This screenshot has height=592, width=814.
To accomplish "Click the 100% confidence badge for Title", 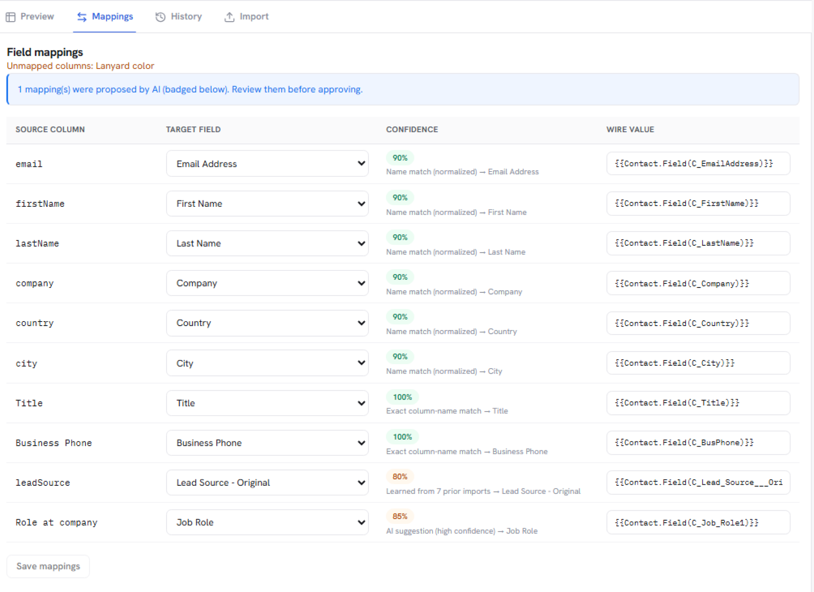I will [x=402, y=397].
